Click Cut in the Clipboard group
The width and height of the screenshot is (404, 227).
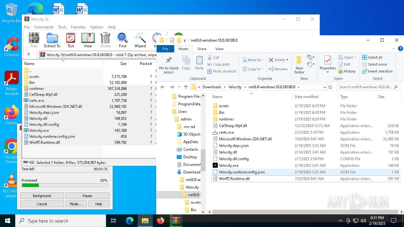(213, 57)
